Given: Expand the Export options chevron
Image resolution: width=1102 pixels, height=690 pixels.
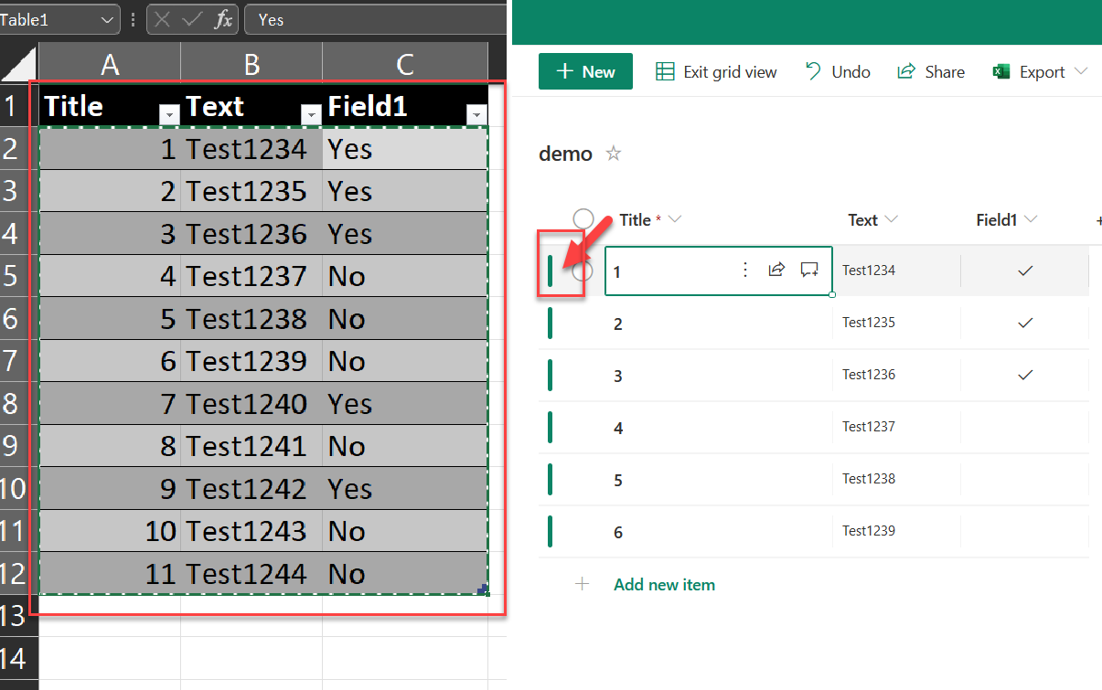Looking at the screenshot, I should (x=1081, y=72).
